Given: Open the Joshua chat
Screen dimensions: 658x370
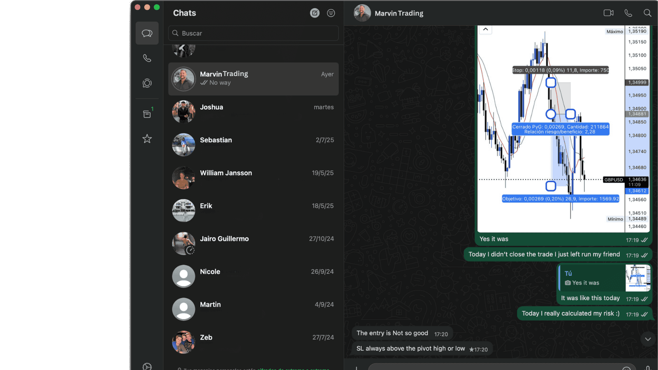Looking at the screenshot, I should click(253, 112).
